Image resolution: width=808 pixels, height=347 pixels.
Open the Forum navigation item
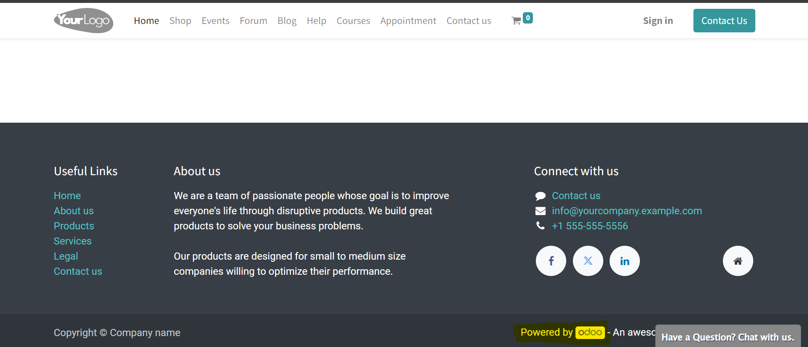coord(253,21)
